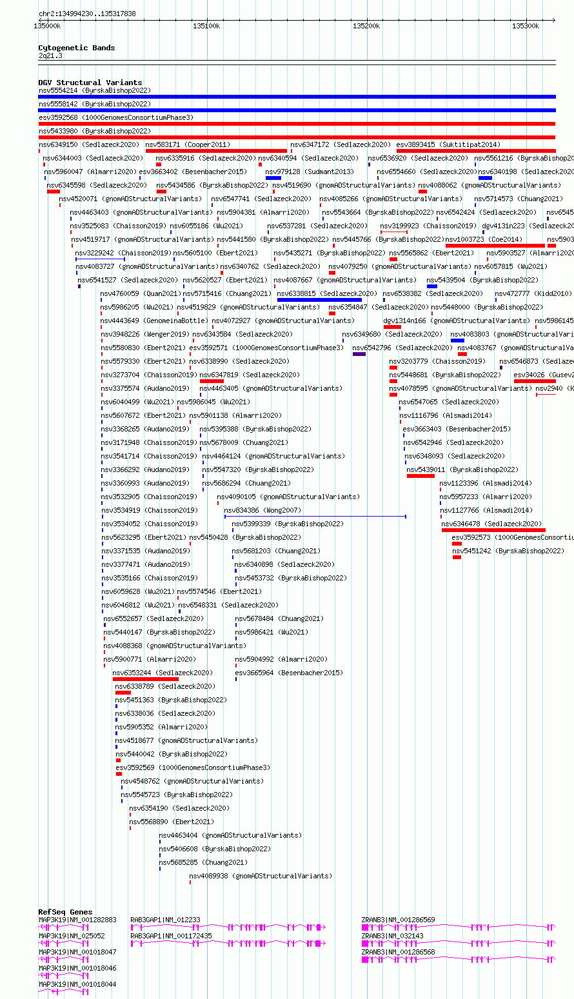Click the nsv6347819 (Sedlazeck2020) label
Screen dimensions: 574x999
[x=250, y=375]
